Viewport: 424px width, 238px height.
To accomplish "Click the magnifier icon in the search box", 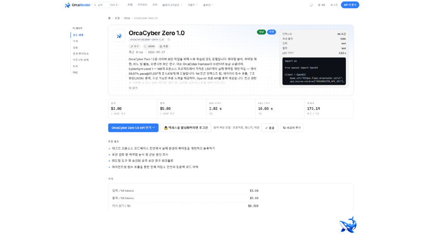I will coord(95,5).
